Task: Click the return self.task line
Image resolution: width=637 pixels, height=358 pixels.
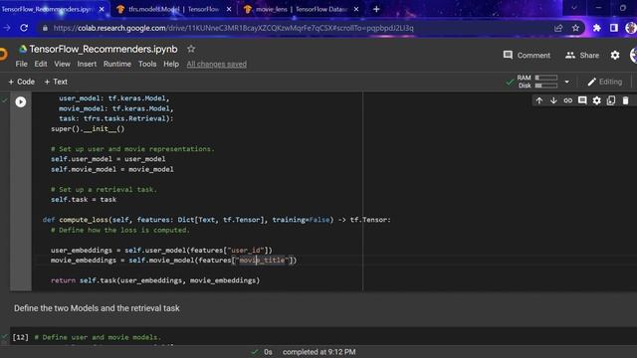Action: 155,280
